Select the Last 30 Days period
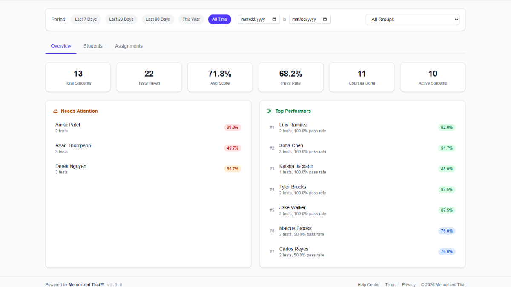This screenshot has height=287, width=511. click(x=121, y=20)
